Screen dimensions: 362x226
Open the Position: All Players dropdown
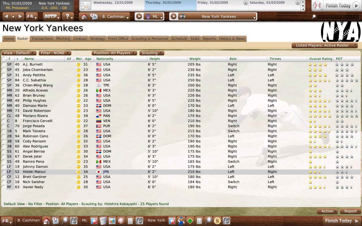point(114,53)
